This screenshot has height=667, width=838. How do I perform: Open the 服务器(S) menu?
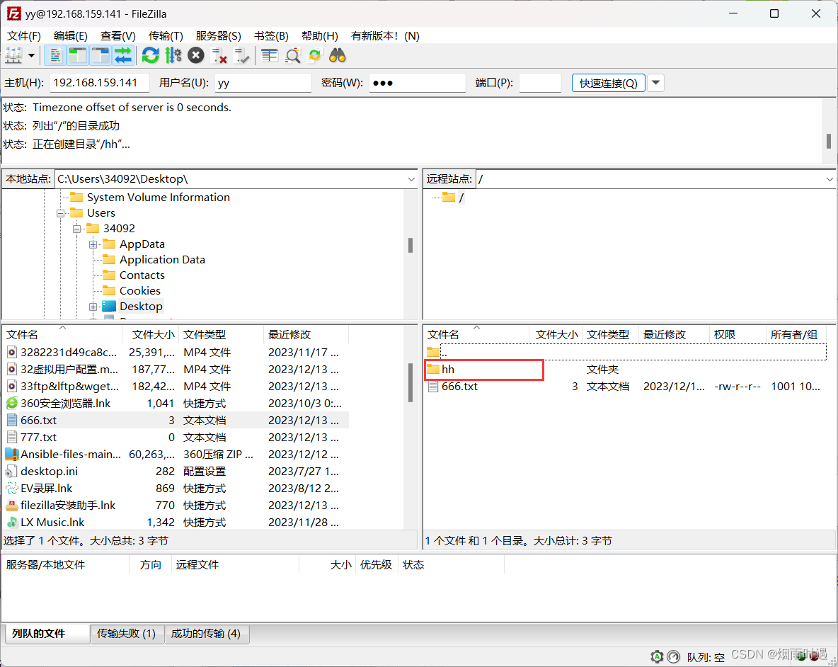(x=218, y=36)
